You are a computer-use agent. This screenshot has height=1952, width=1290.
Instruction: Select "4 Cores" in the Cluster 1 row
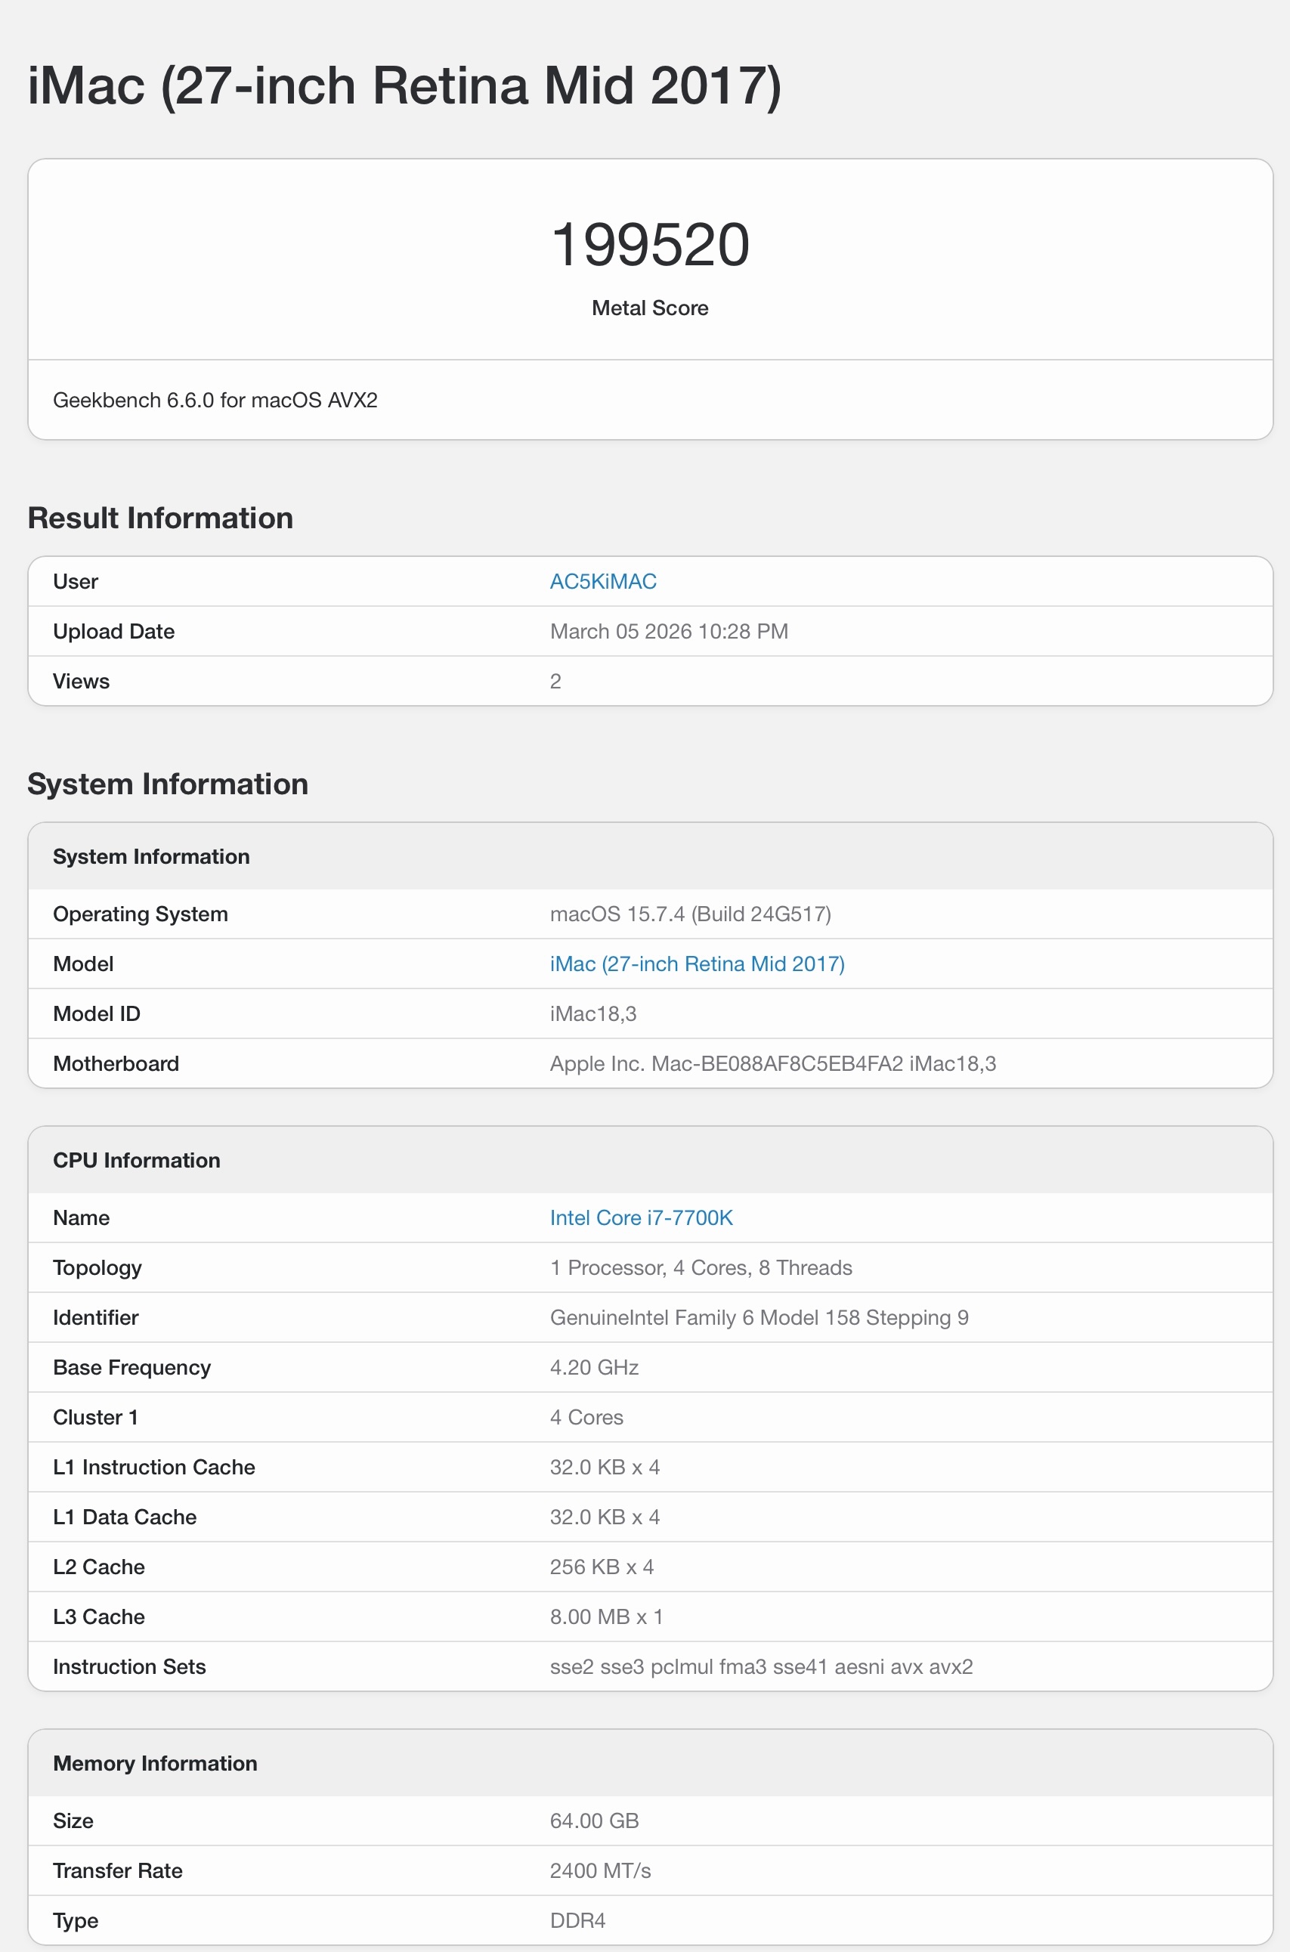586,1417
